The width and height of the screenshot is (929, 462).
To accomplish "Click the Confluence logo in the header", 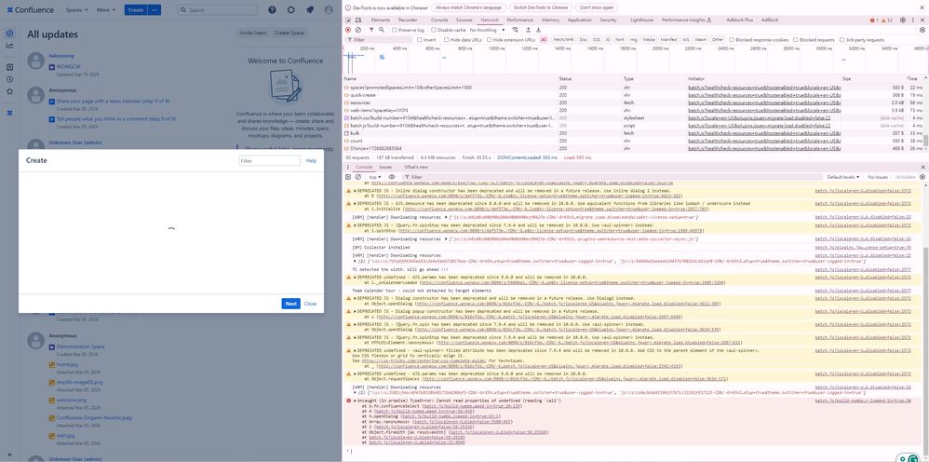I will [30, 10].
